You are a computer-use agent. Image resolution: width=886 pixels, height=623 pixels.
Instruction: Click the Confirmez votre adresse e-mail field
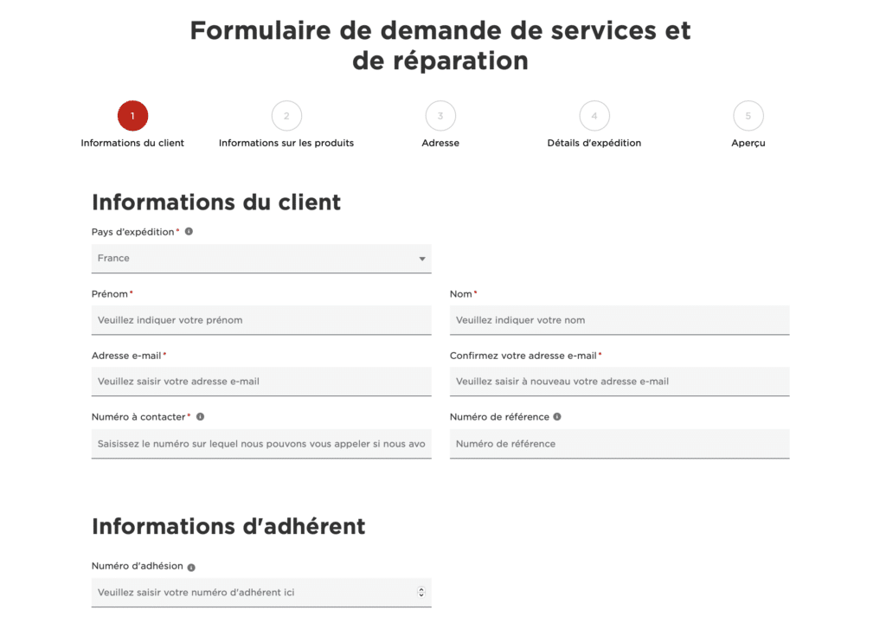coord(620,382)
